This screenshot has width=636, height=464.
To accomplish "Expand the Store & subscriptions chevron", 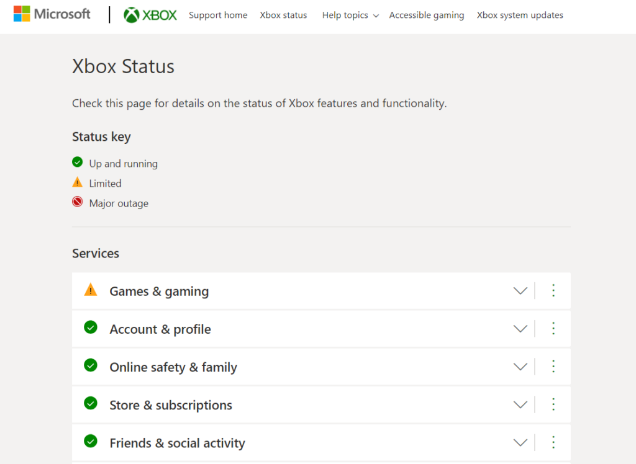I will coord(520,404).
